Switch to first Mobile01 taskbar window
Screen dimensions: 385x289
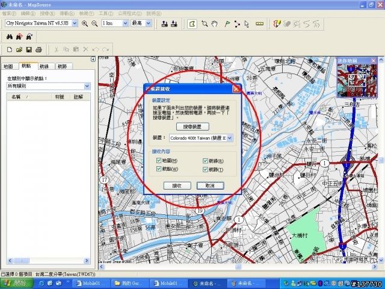[x=91, y=284]
